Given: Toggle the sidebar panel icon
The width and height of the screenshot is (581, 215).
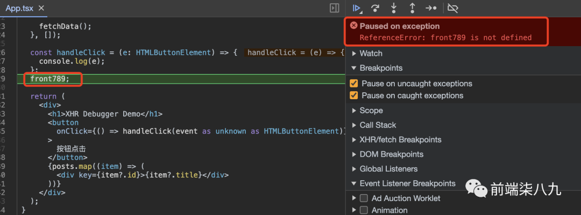Looking at the screenshot, I should [334, 8].
